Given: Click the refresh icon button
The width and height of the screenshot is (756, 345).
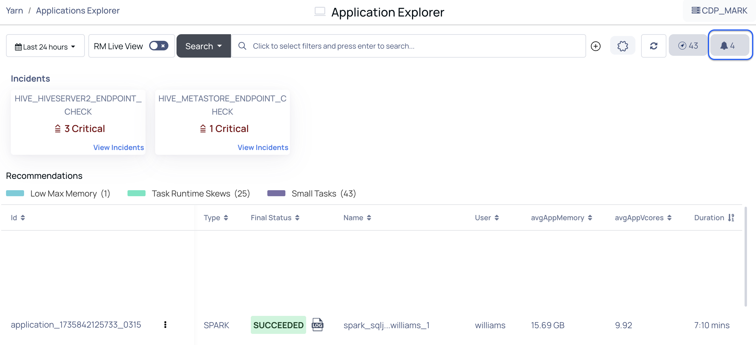Looking at the screenshot, I should tap(653, 46).
